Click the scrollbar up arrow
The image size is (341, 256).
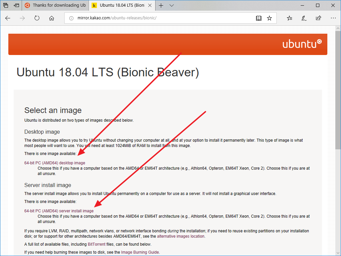coord(338,28)
